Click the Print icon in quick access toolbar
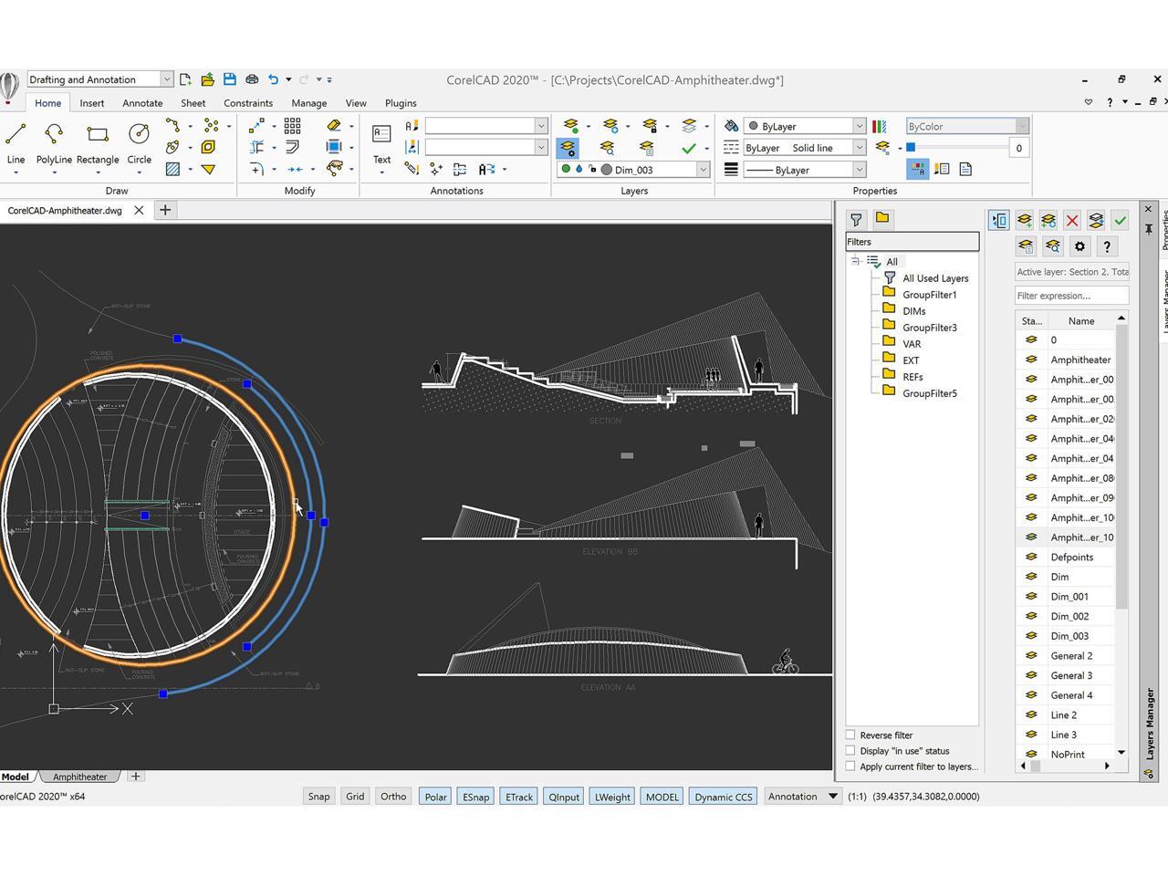 tap(252, 79)
